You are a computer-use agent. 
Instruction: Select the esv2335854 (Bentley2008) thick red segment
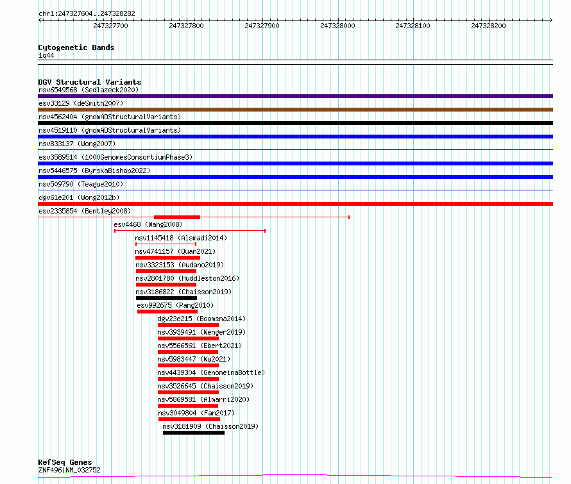177,217
